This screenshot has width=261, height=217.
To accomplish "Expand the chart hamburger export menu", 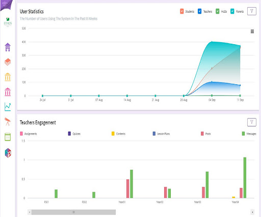I will pyautogui.click(x=252, y=32).
